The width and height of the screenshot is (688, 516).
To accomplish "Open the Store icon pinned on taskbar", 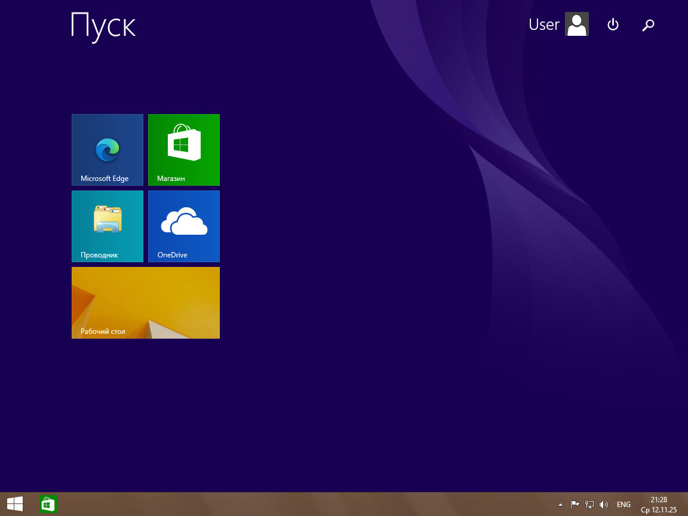I will click(48, 505).
